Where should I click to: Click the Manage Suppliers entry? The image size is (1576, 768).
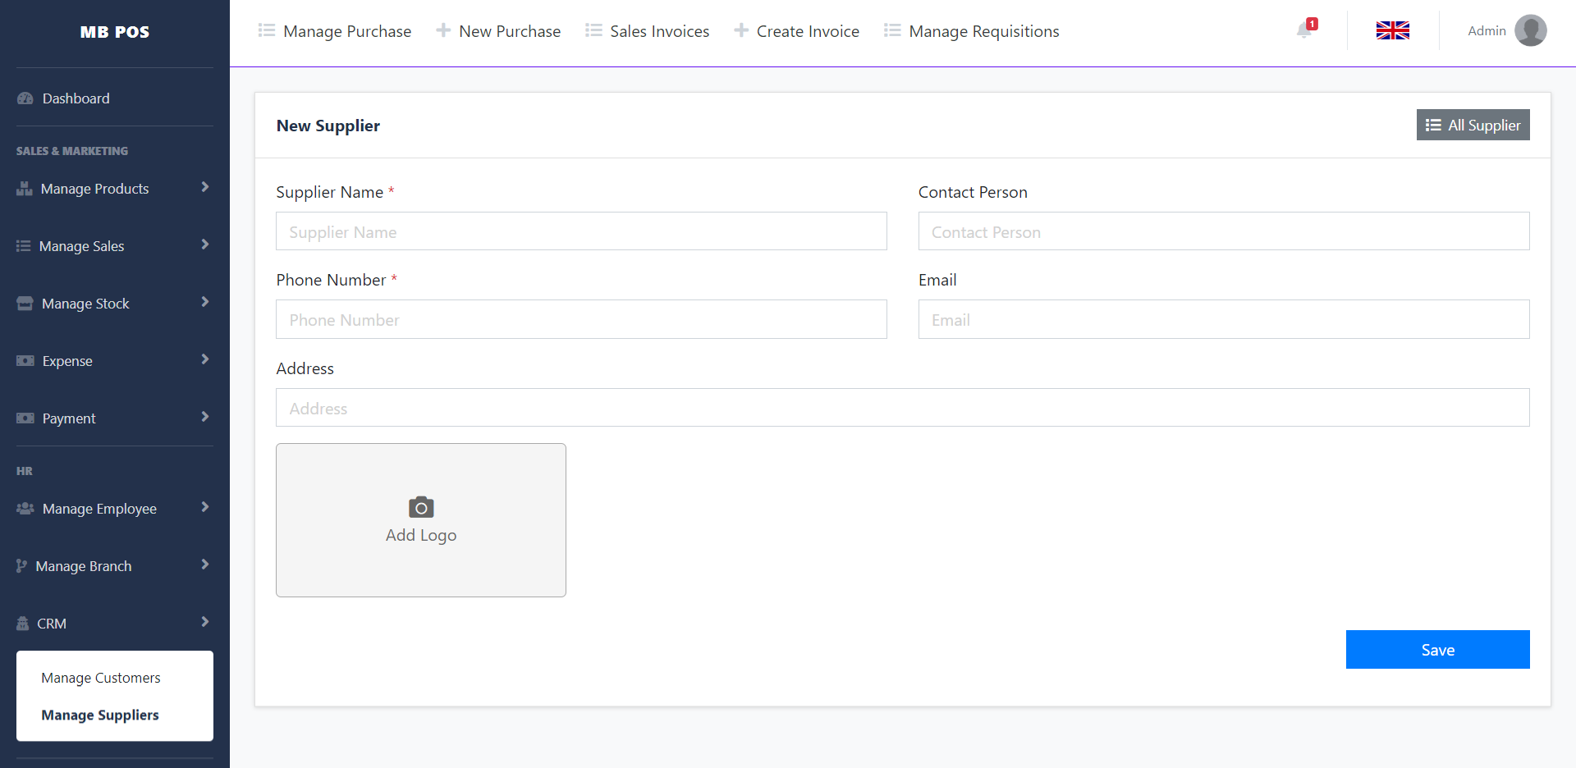[100, 715]
